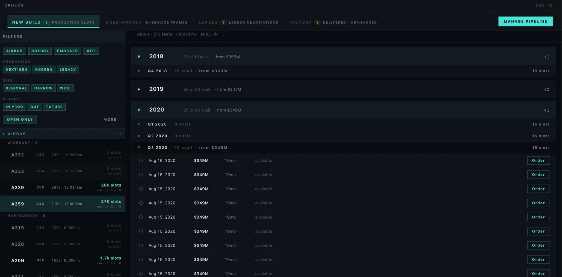
Task: Show more filters via MORE
Action: coord(110,120)
